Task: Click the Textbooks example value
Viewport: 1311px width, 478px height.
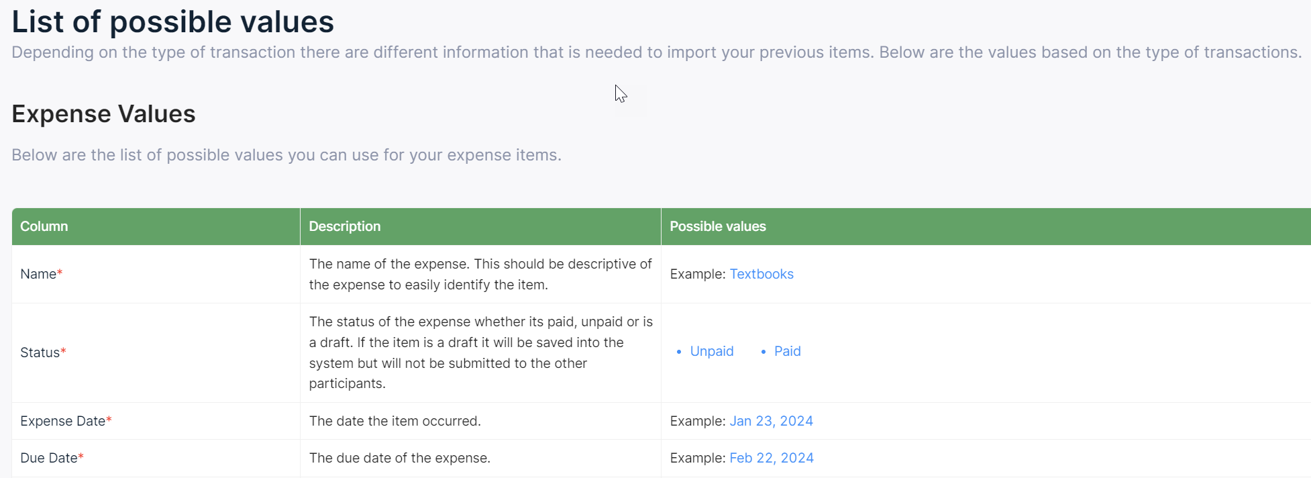Action: (x=761, y=274)
